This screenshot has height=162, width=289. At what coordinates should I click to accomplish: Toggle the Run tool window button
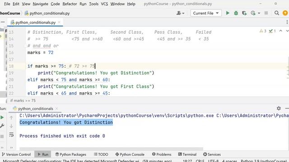43,154
